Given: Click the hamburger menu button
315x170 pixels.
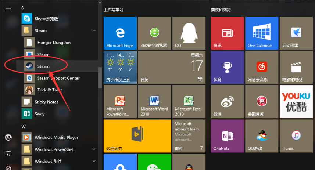Looking at the screenshot, I should (8, 10).
